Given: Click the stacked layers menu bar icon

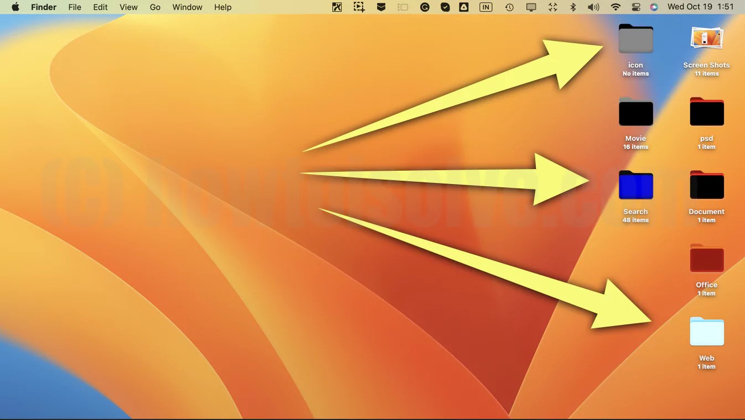Looking at the screenshot, I should (x=381, y=7).
